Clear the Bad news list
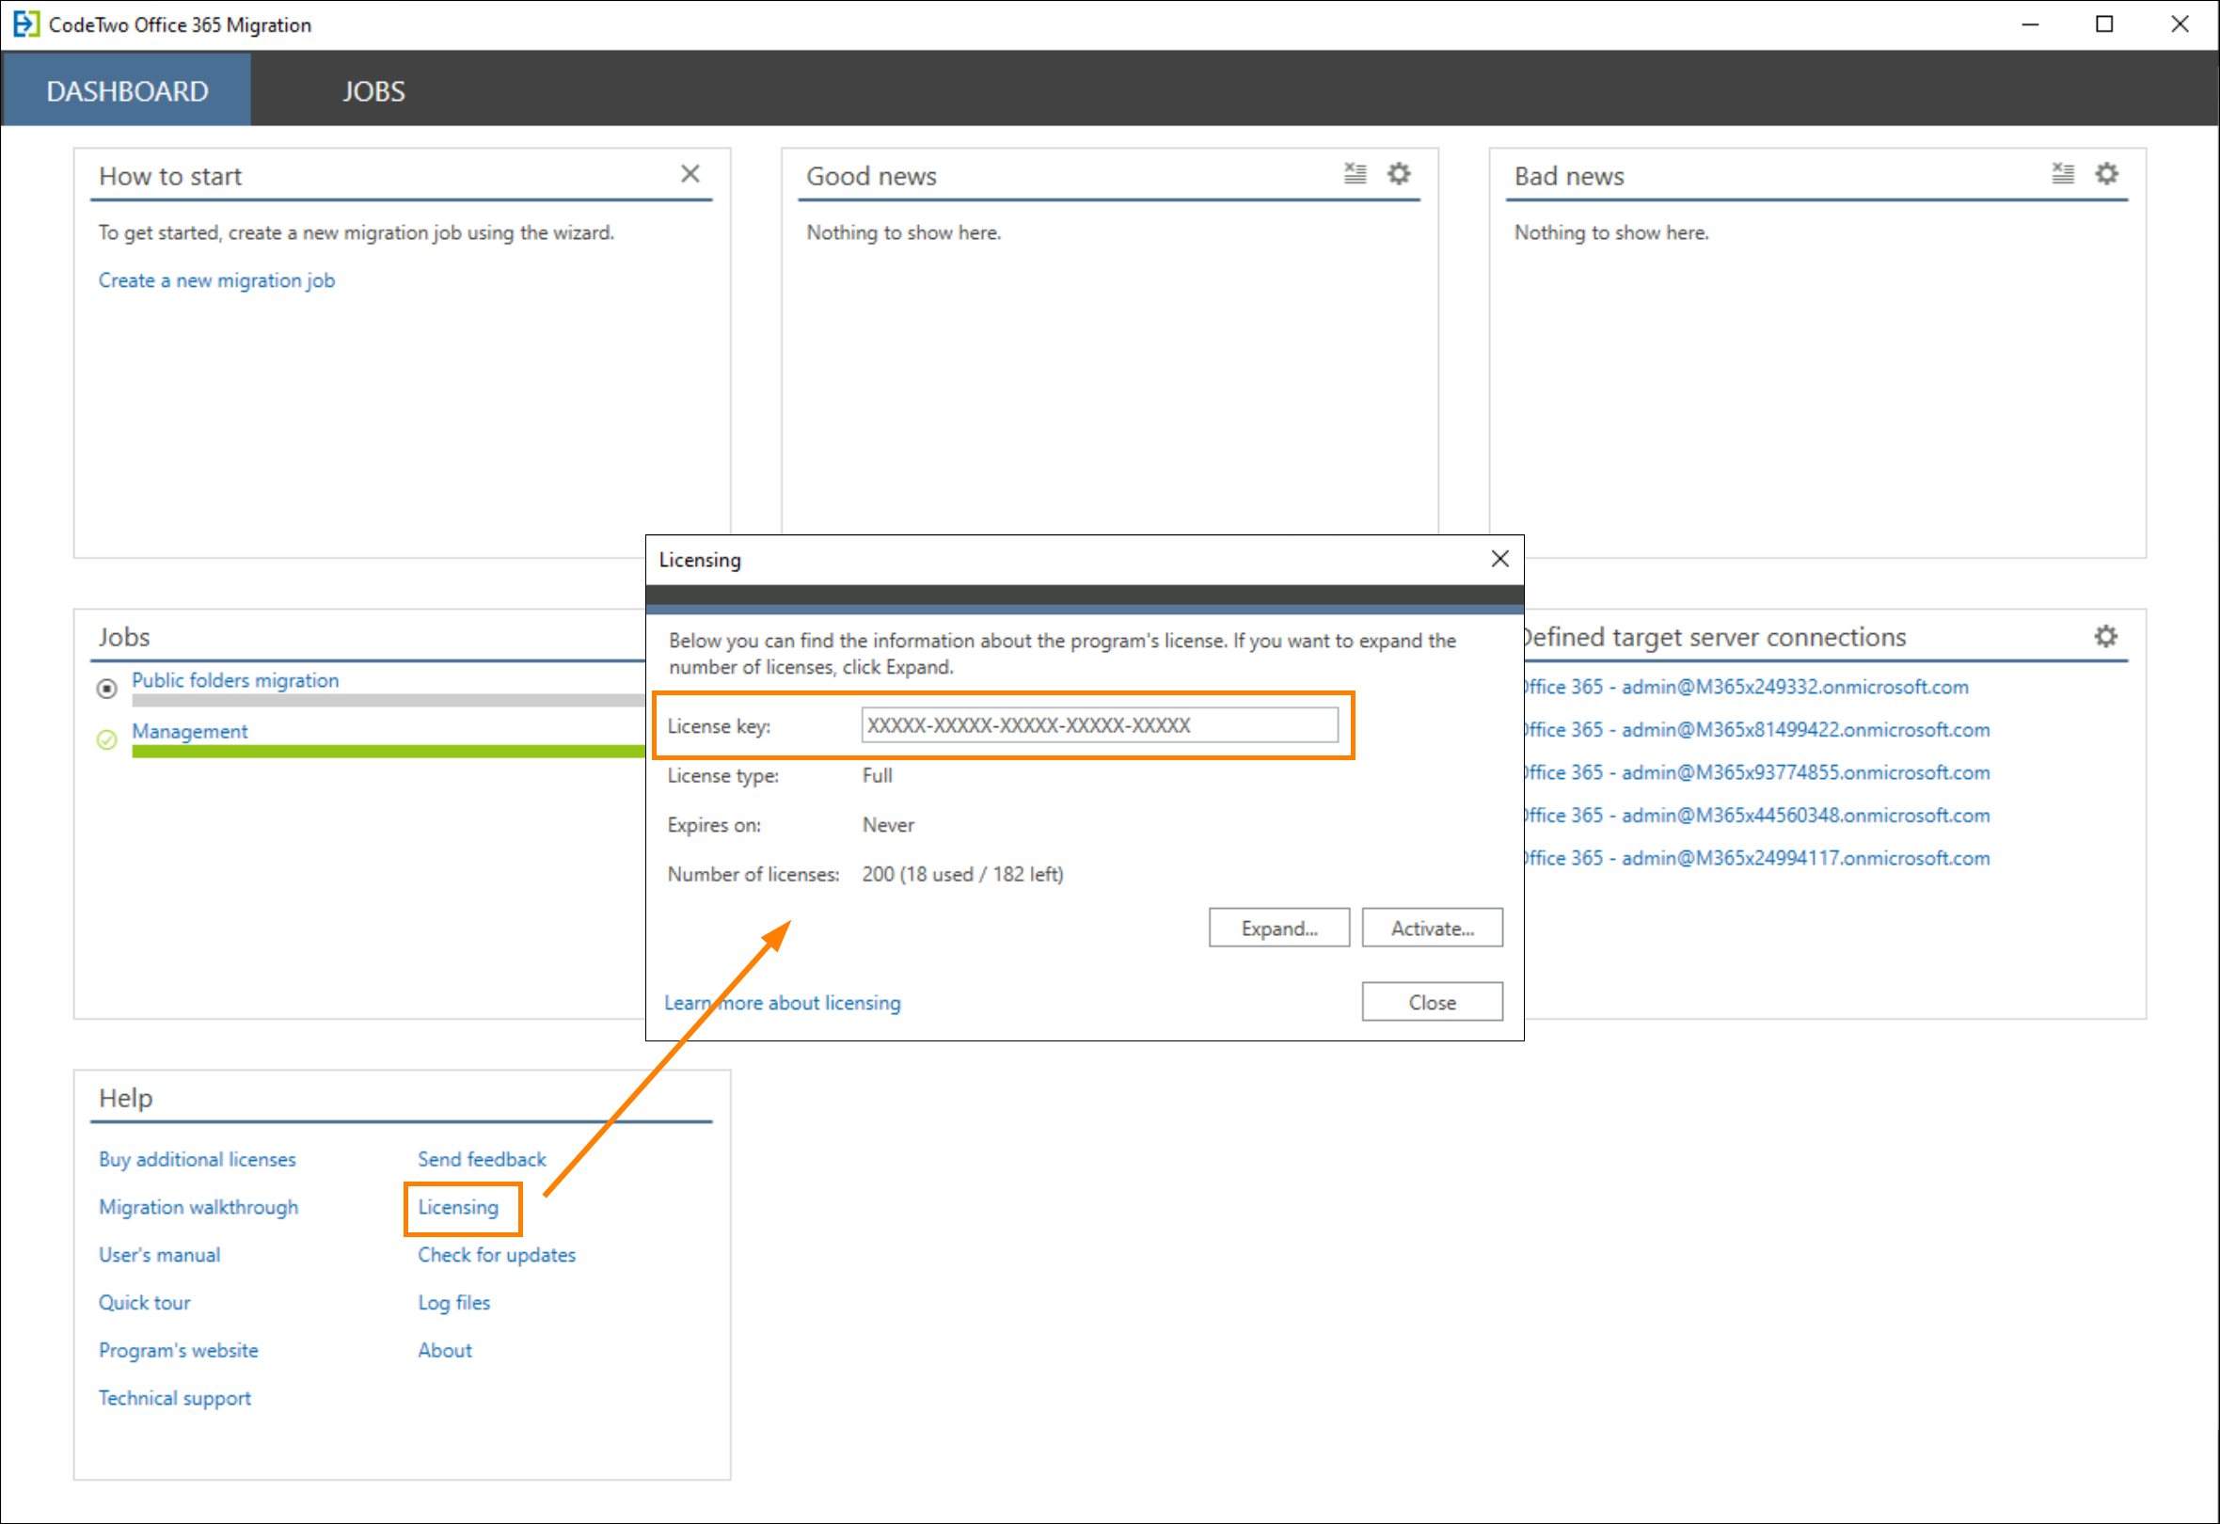Screen dimensions: 2220x1524 2062,174
